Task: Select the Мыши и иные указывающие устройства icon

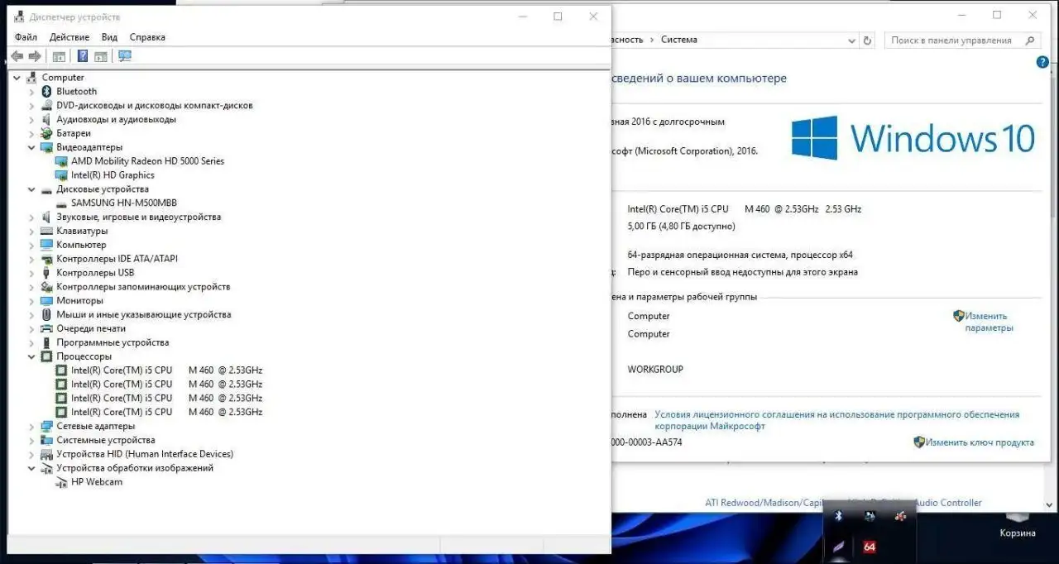Action: tap(46, 314)
